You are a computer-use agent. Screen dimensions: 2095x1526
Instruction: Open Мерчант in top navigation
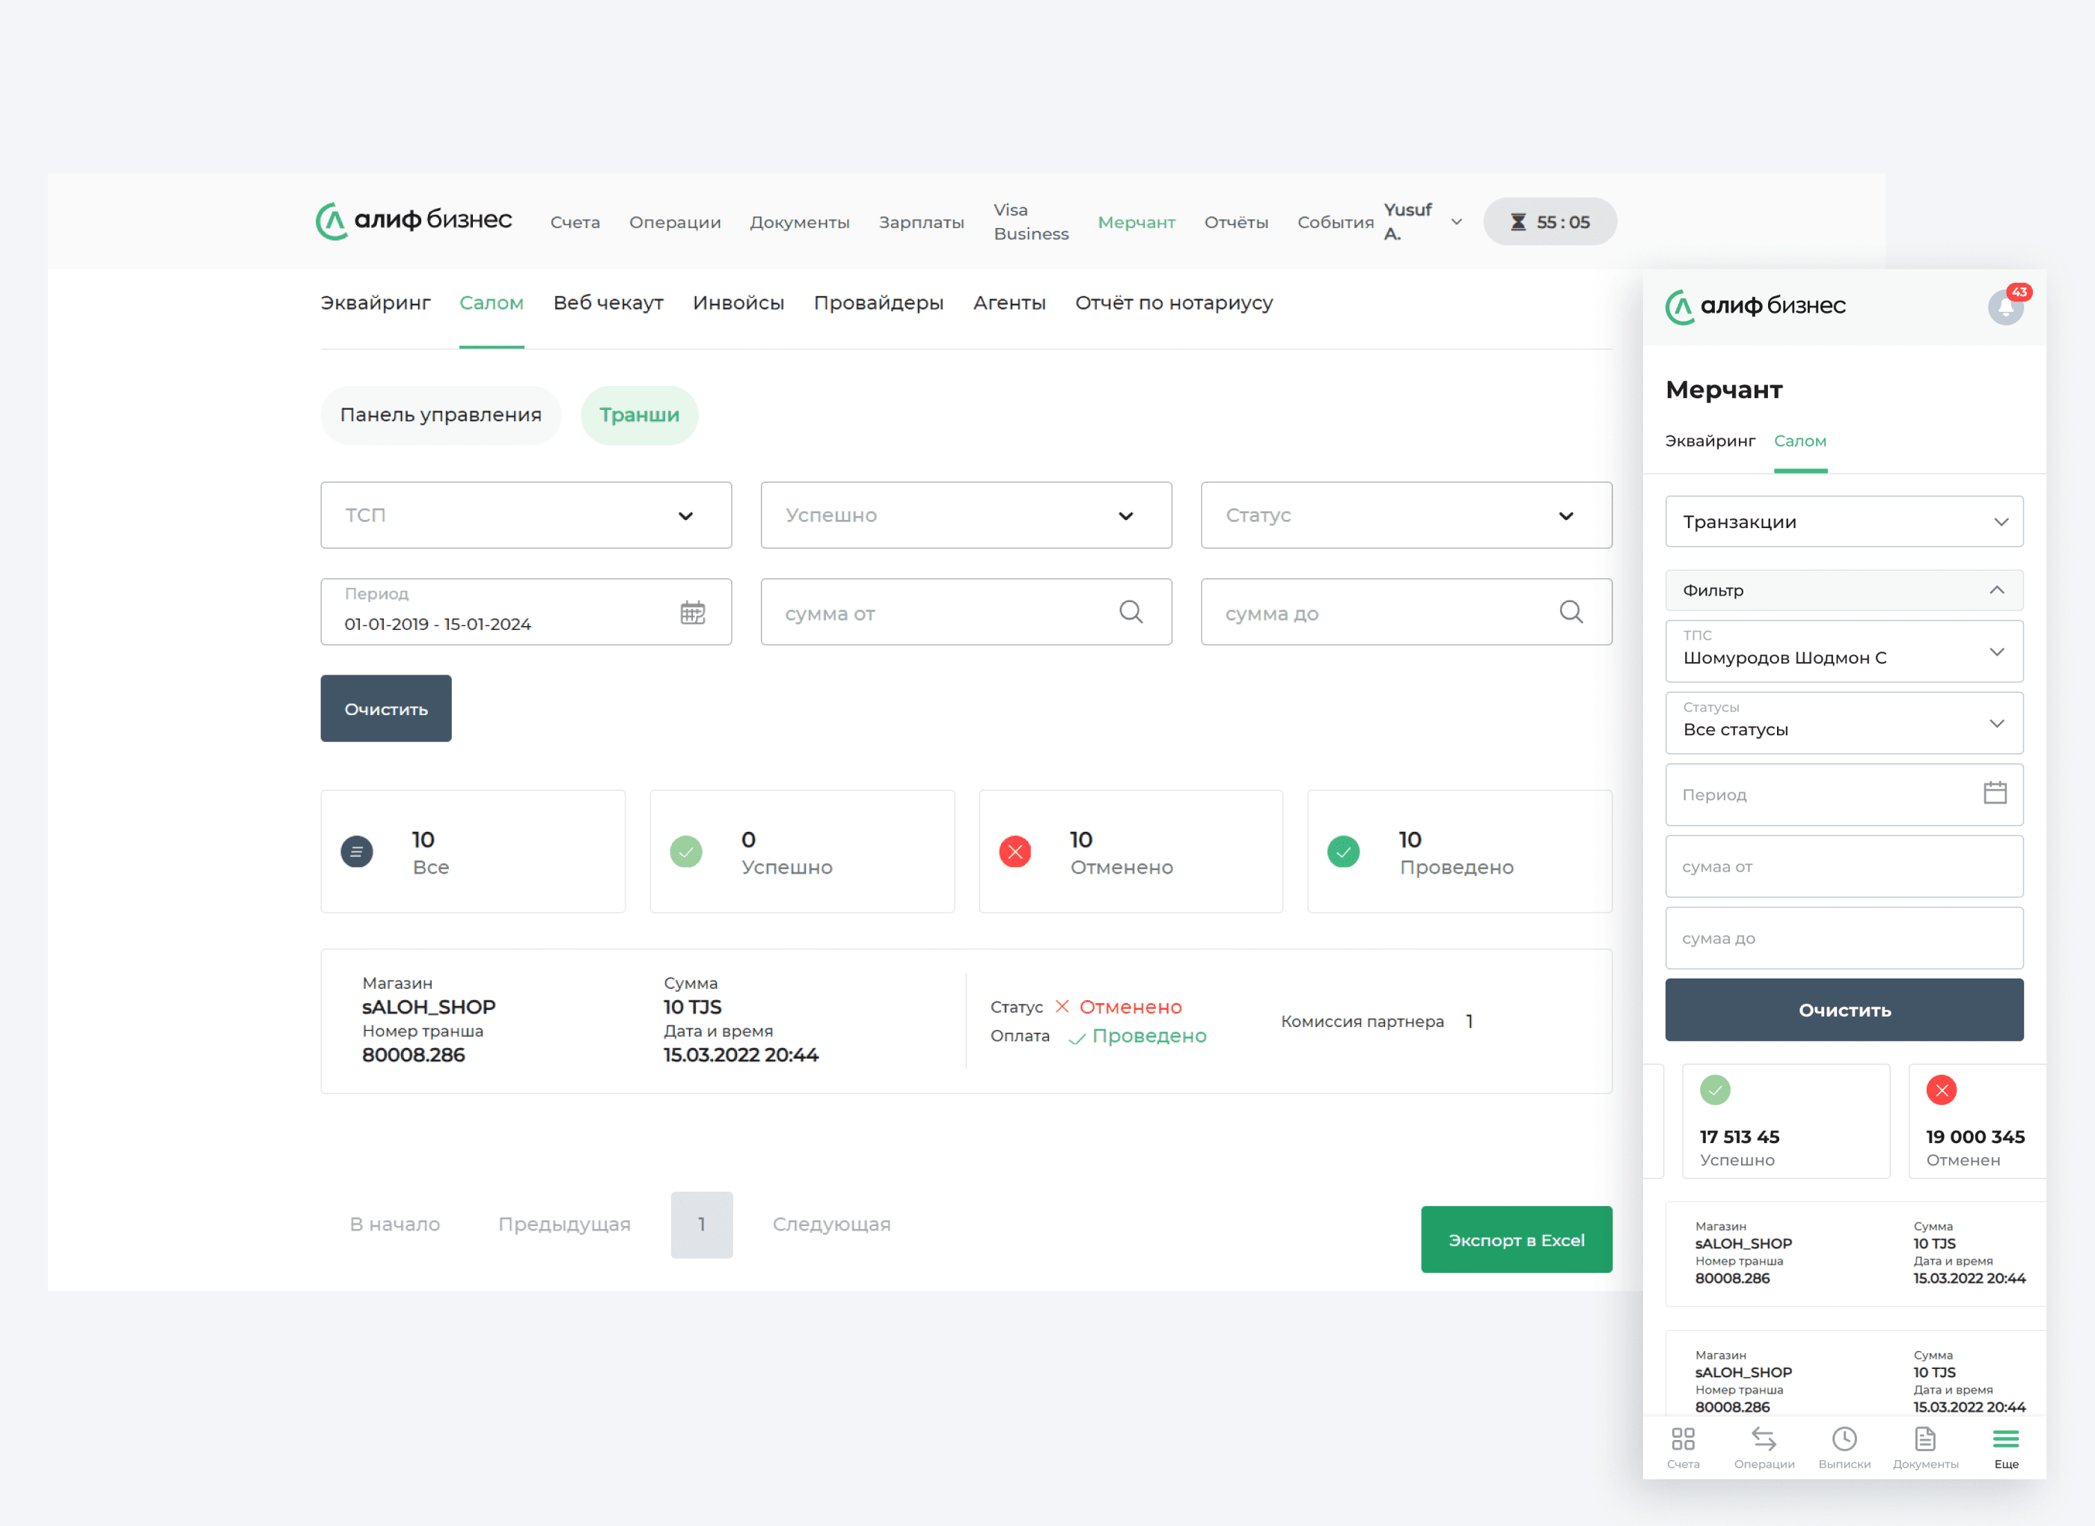1137,223
